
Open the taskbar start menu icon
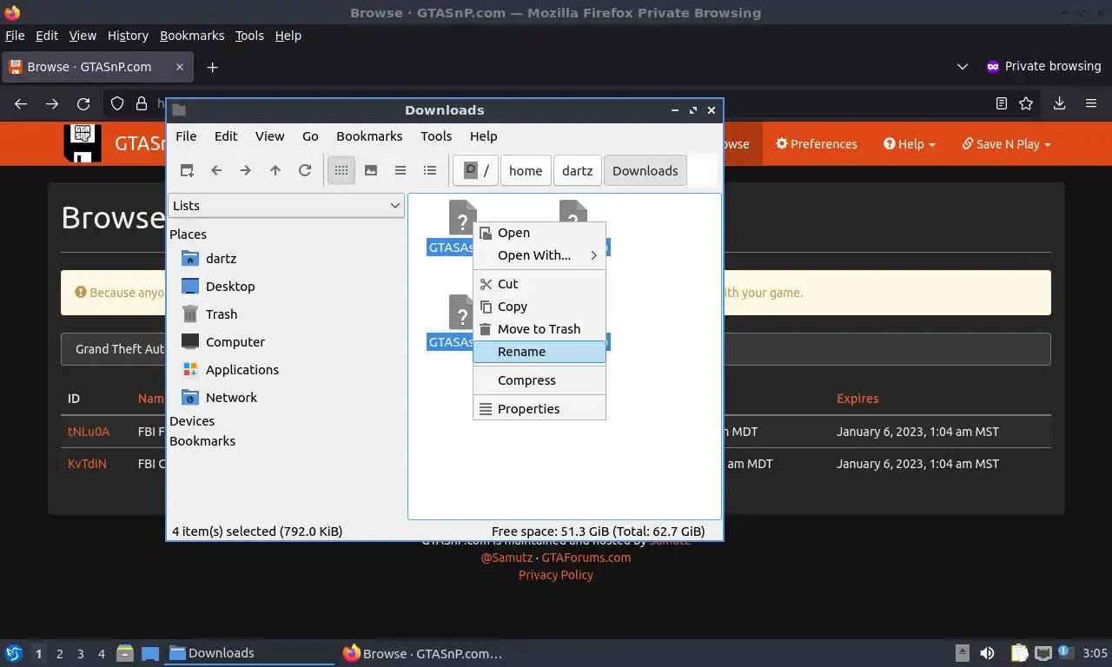[14, 653]
